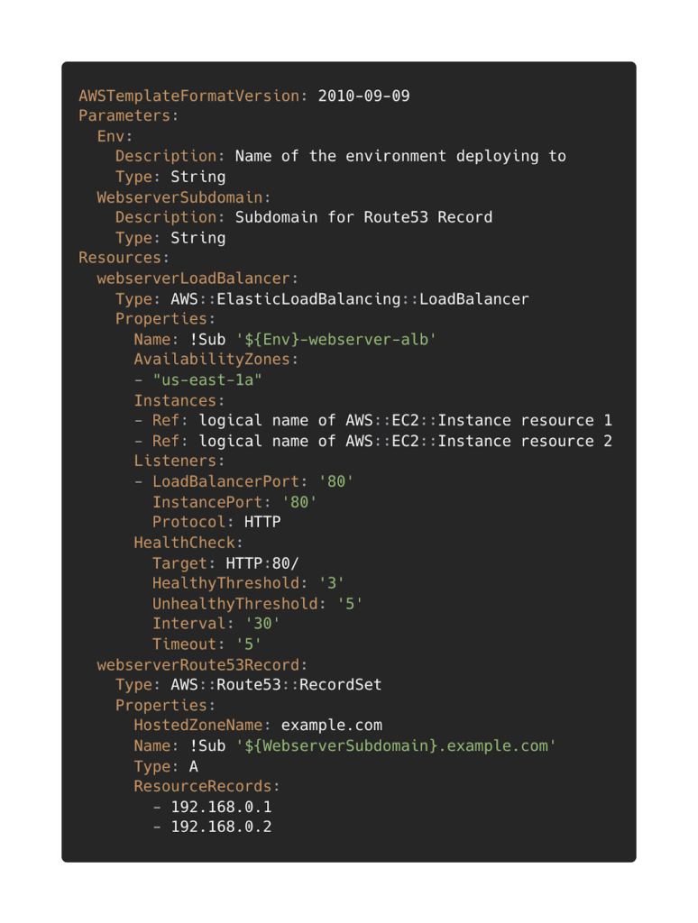This screenshot has height=923, width=698.
Task: Click the HealthCheck Target HTTP:80/ value
Action: pyautogui.click(x=262, y=563)
